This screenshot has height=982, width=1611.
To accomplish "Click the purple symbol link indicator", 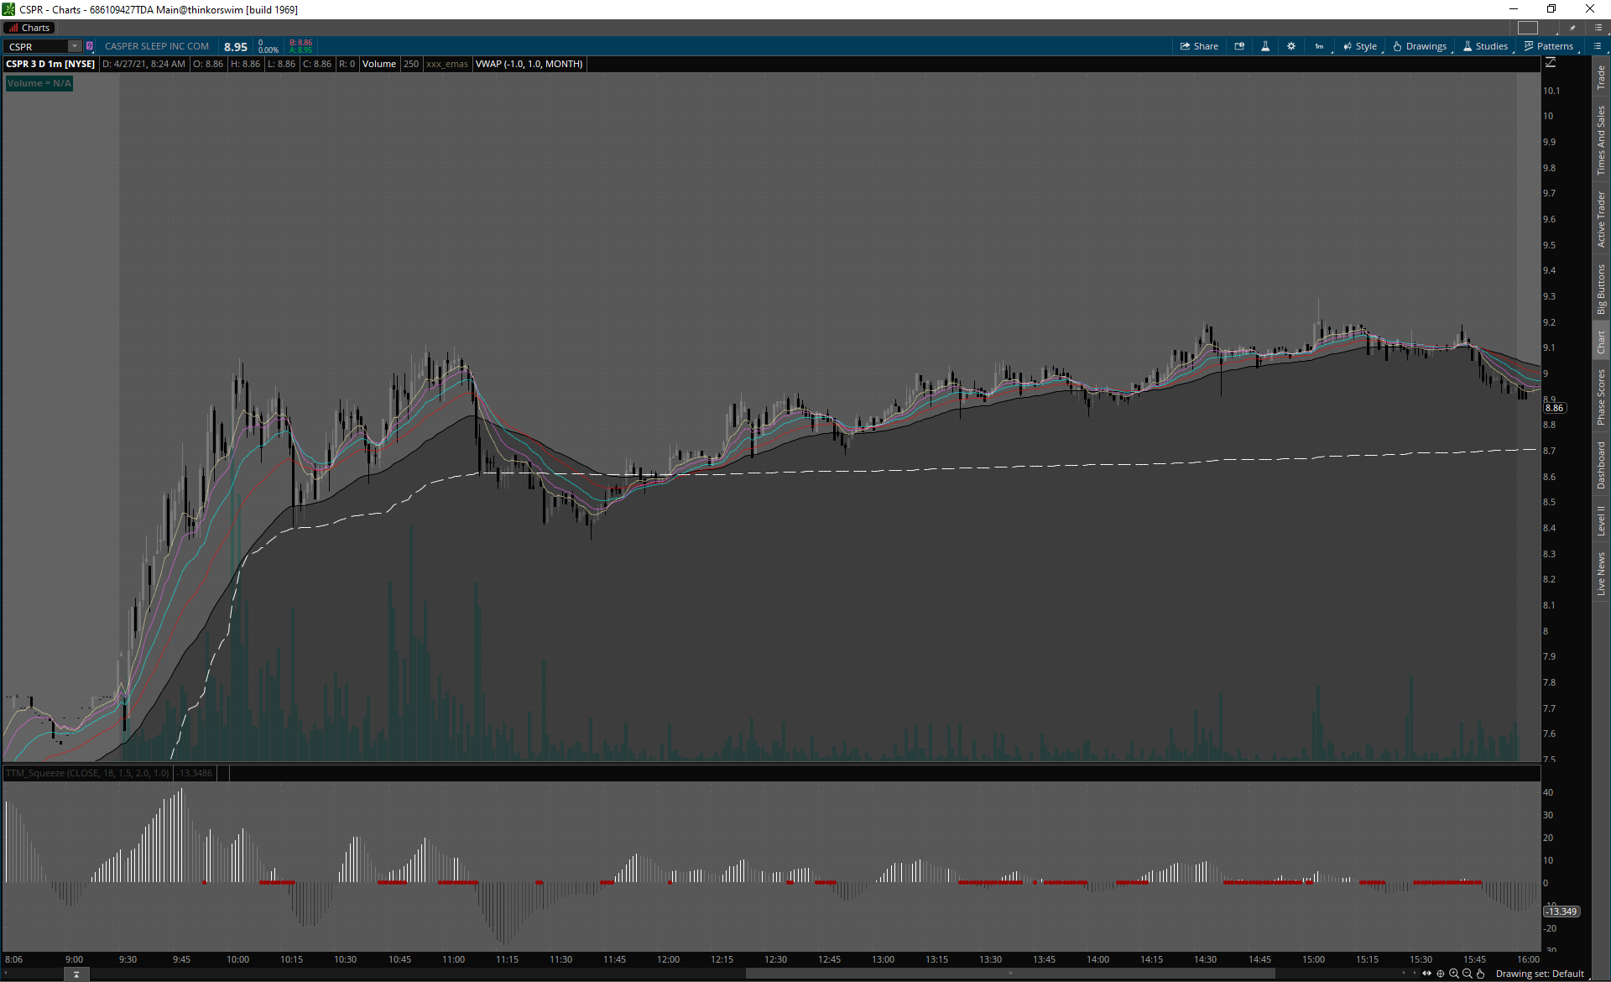I will [90, 46].
